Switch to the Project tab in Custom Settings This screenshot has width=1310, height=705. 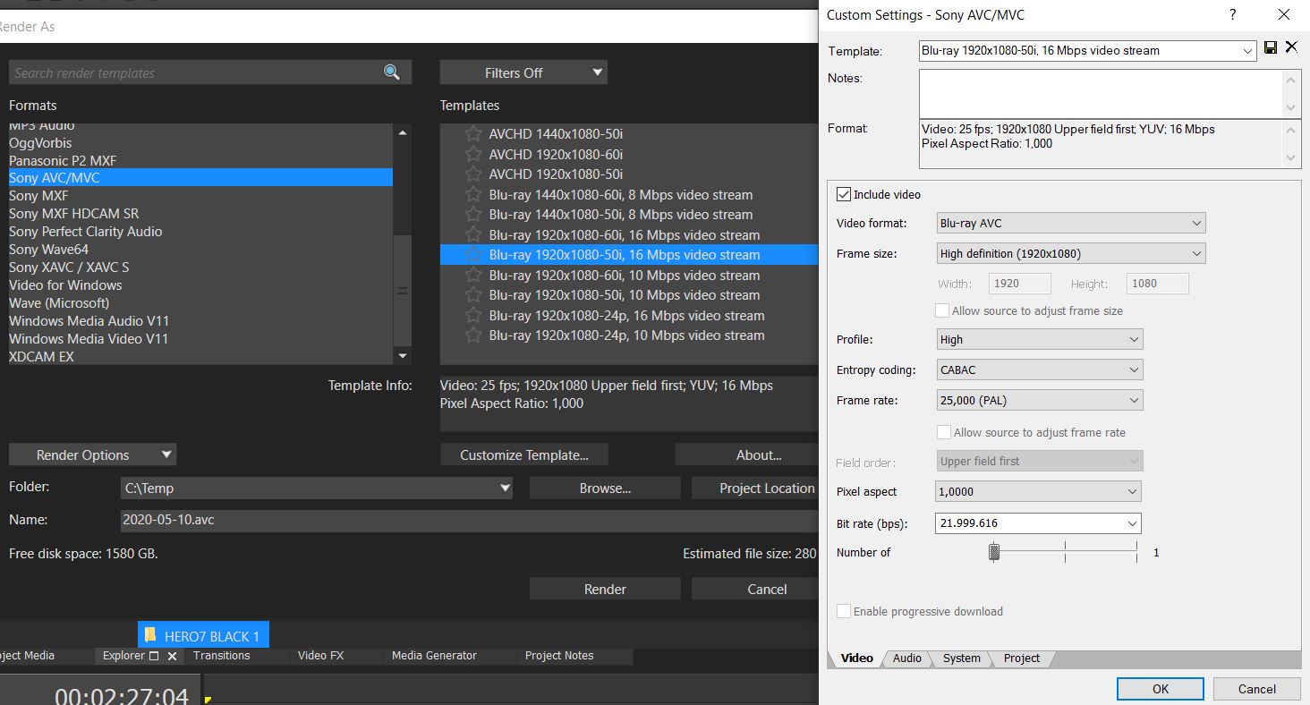(x=1021, y=658)
